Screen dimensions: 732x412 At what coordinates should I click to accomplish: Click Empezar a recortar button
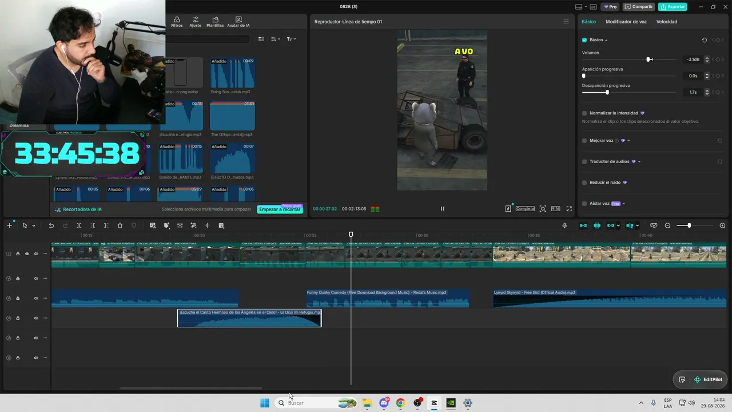point(280,209)
